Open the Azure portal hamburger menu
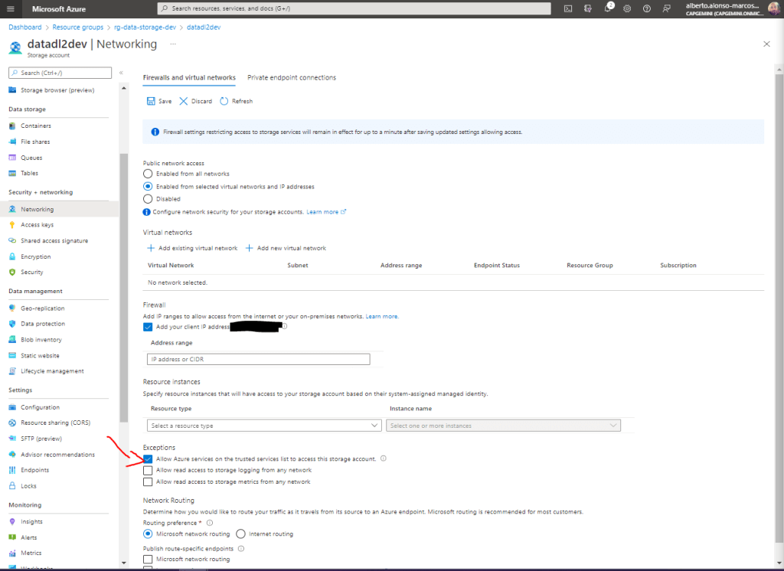784x571 pixels. tap(11, 8)
